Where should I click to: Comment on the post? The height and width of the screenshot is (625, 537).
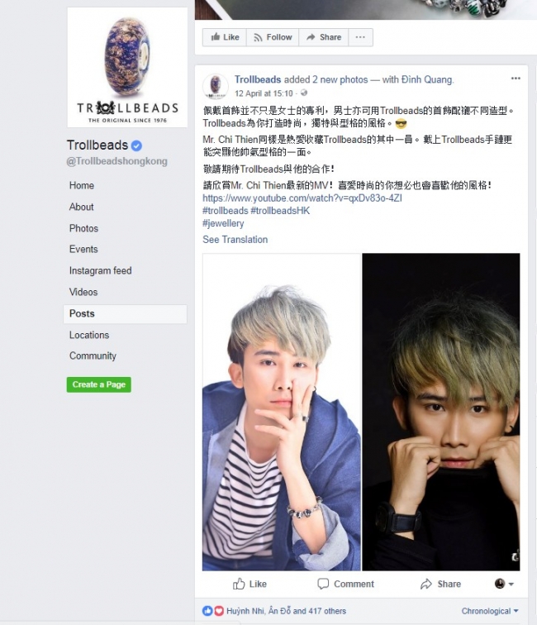[x=346, y=584]
